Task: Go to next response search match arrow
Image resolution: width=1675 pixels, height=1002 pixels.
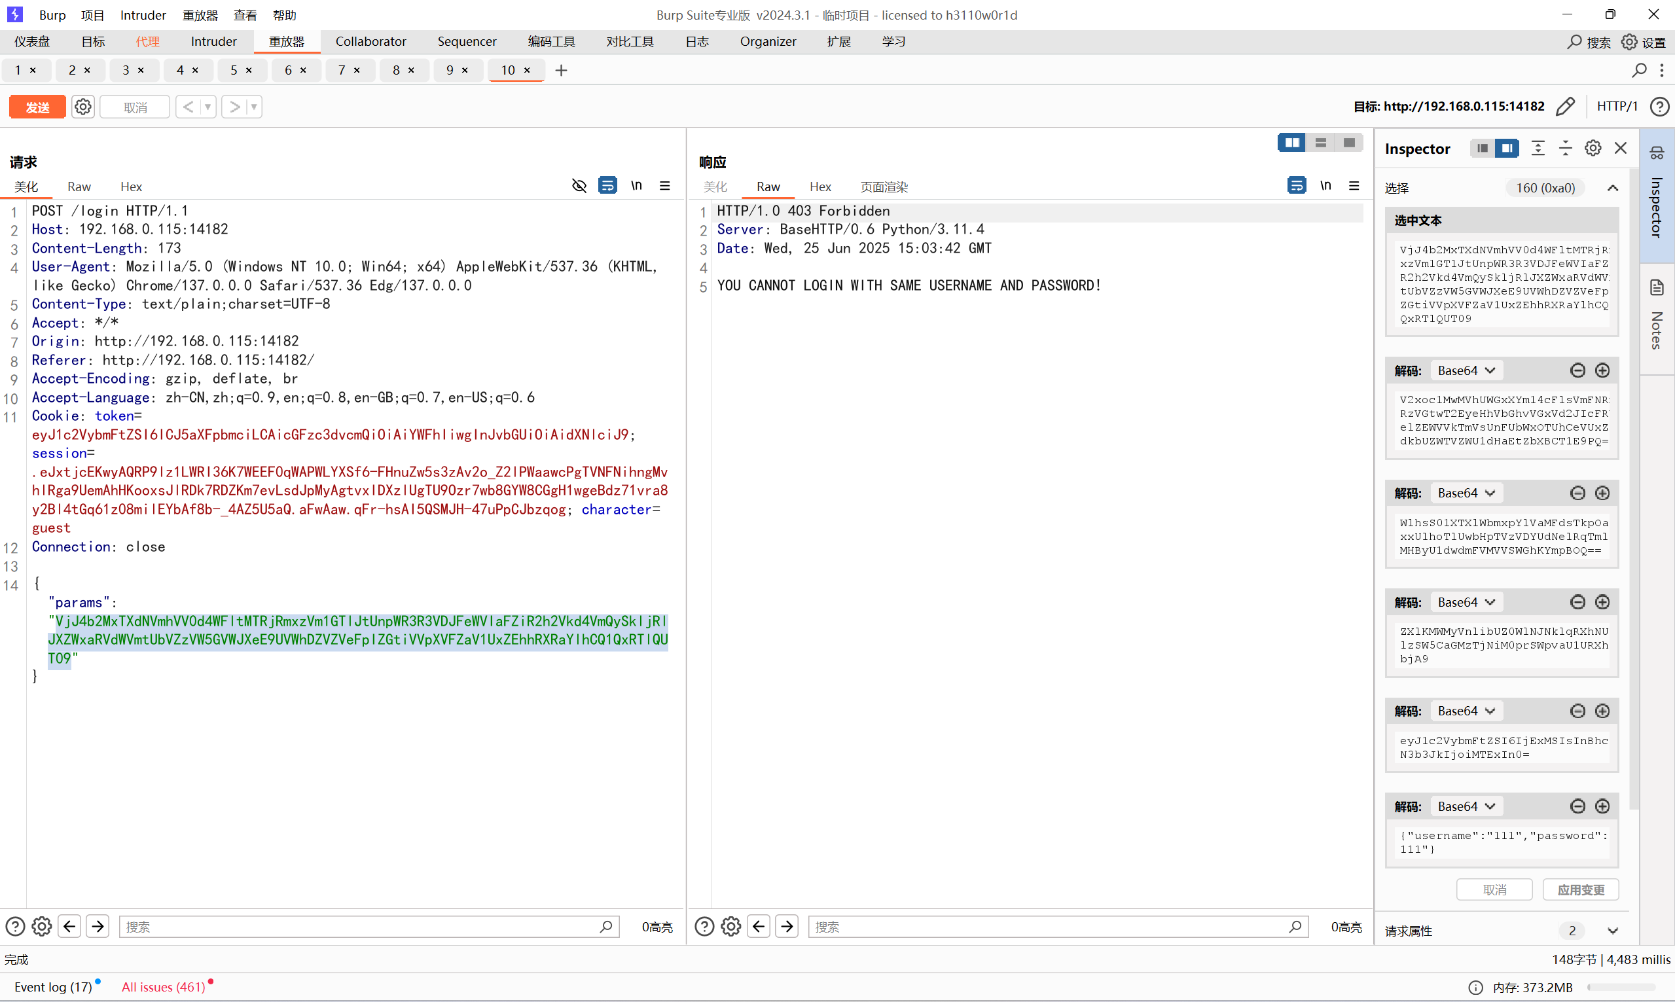Action: click(787, 926)
